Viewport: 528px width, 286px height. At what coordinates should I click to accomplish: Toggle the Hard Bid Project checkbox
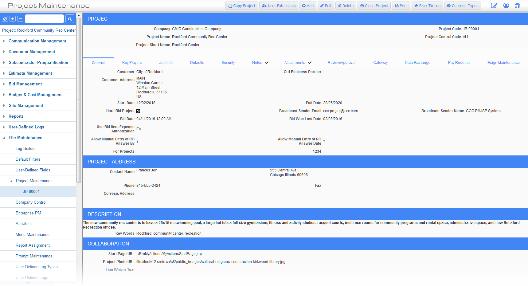tap(138, 111)
